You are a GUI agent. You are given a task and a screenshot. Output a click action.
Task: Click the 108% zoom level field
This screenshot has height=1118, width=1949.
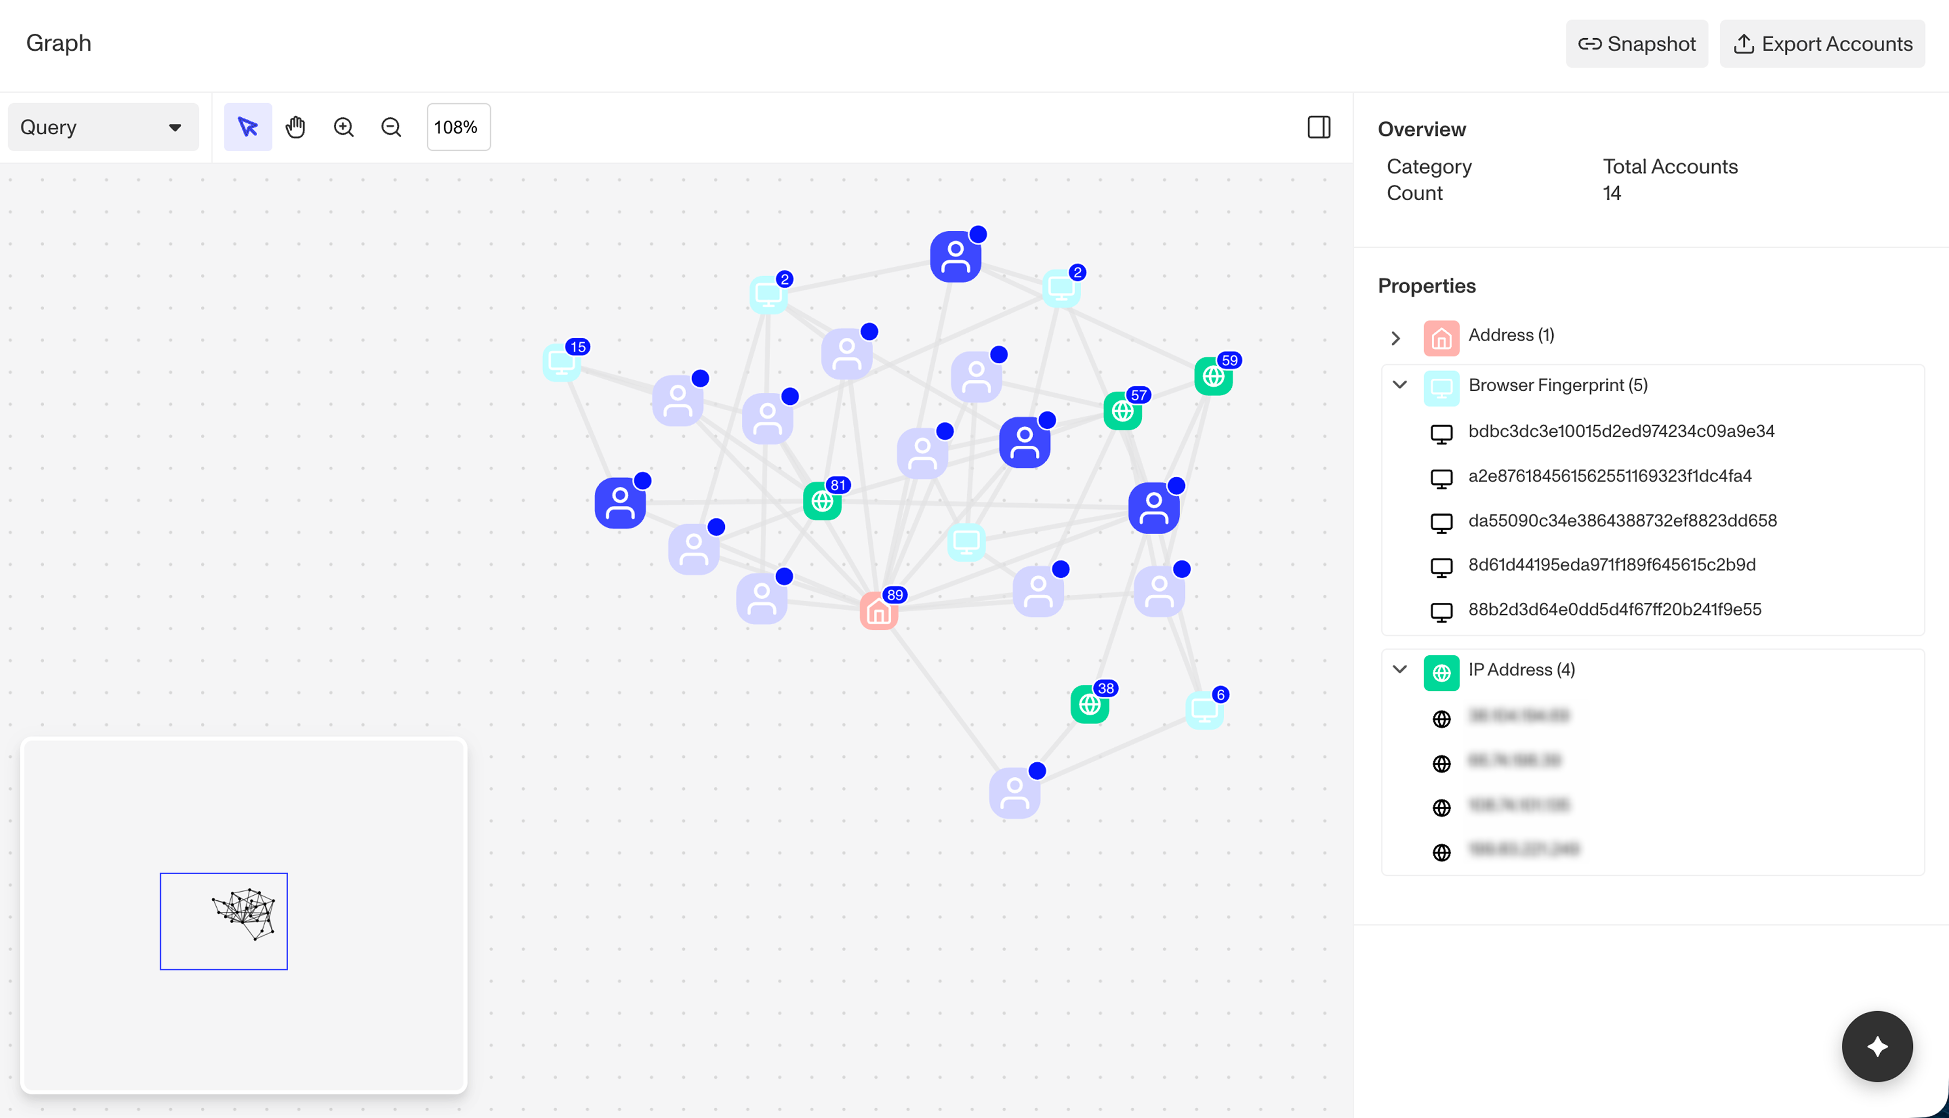[x=458, y=127]
